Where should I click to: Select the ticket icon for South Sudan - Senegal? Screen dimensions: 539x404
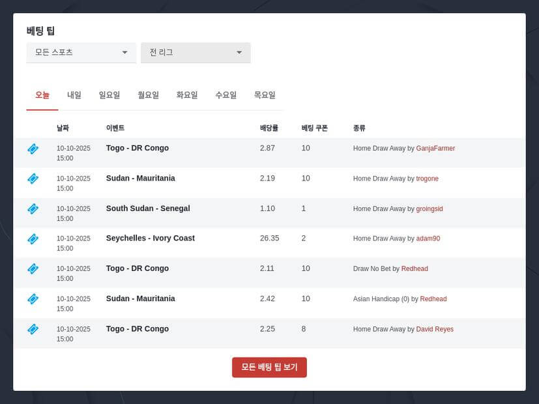pos(33,209)
